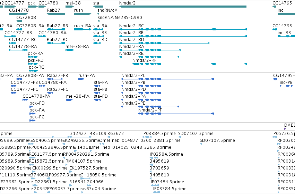Select the CG32808 gene name
The image size is (295, 194).
26,17
